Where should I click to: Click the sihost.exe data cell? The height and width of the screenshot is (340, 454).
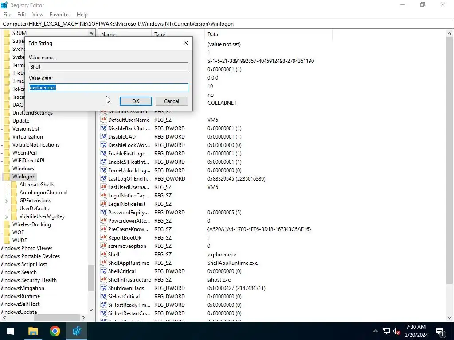point(219,280)
